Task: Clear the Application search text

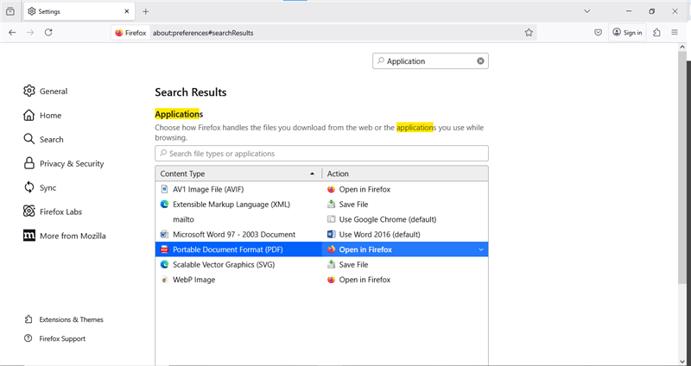Action: pos(480,61)
